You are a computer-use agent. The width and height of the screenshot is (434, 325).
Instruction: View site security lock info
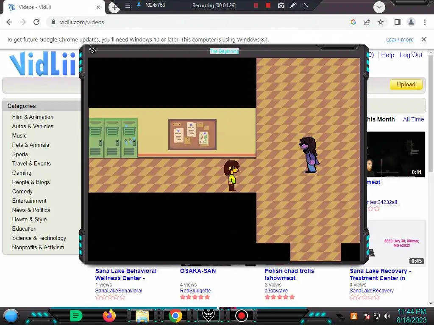click(x=53, y=22)
